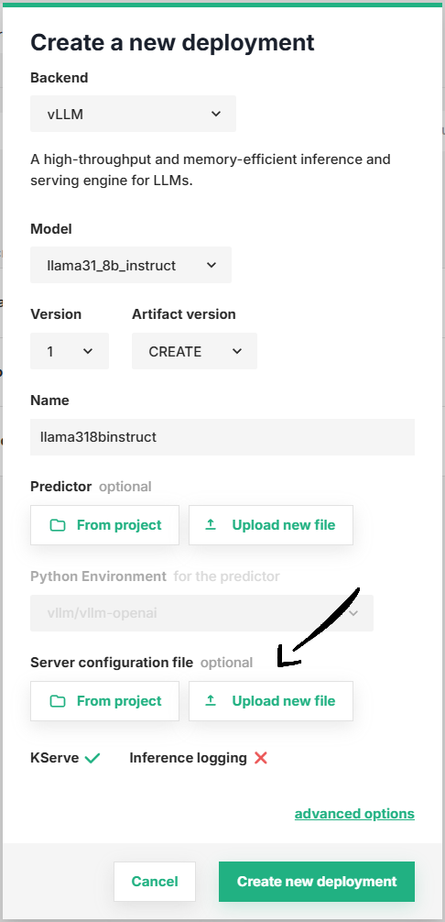Open the Model dropdown llama31_8b_instruct

click(131, 265)
